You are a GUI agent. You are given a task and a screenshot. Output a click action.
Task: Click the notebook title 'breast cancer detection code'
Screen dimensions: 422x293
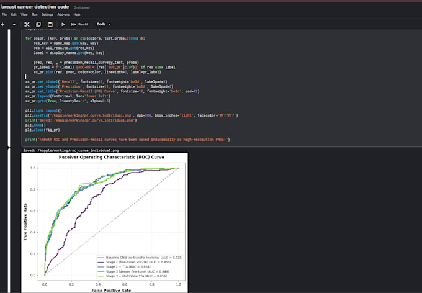click(x=35, y=7)
